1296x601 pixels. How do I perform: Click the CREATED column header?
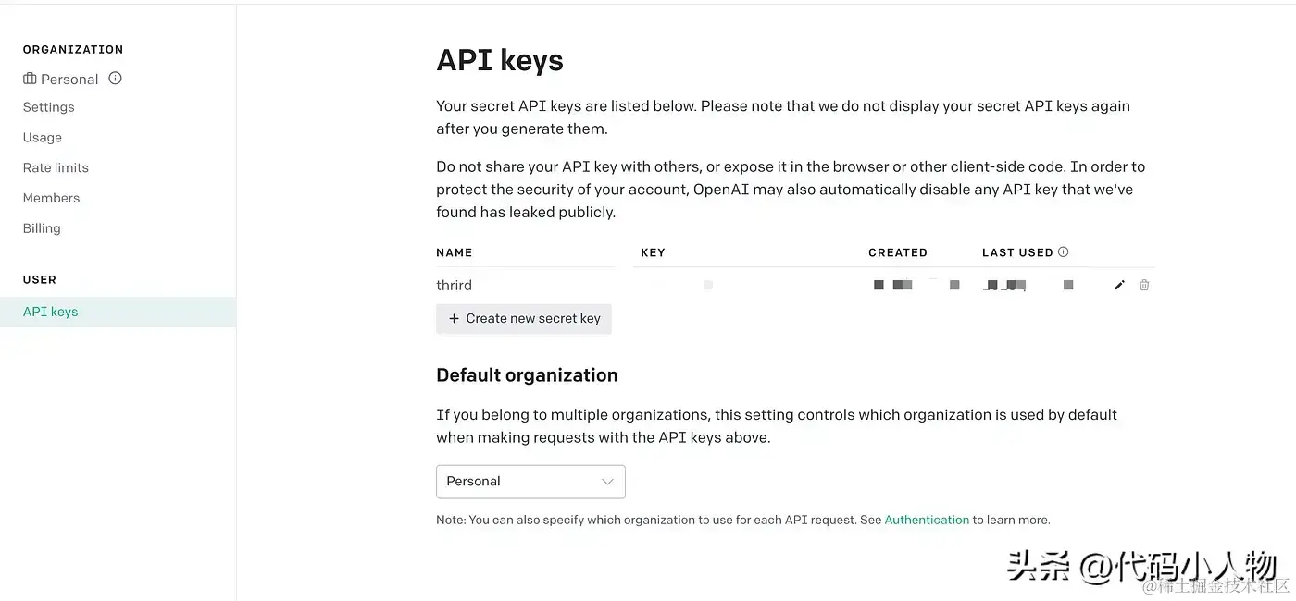tap(898, 252)
